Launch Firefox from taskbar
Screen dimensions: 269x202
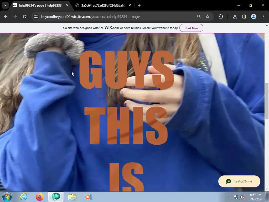pos(40,197)
